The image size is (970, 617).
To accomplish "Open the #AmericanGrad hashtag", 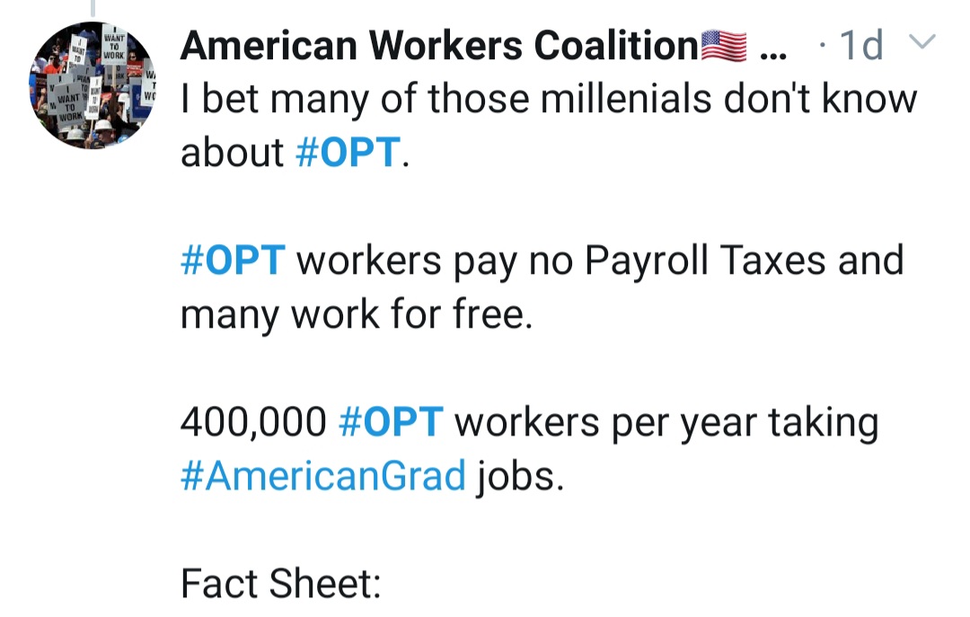I will 323,476.
